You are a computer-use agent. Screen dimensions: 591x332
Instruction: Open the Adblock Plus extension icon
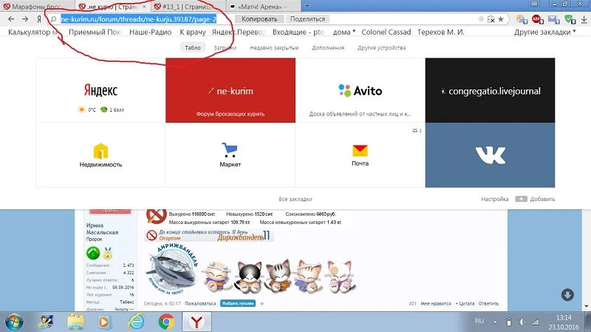537,19
